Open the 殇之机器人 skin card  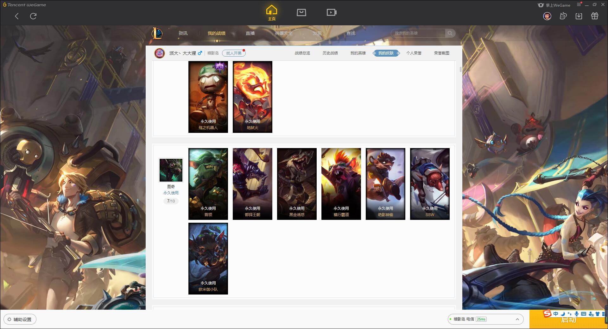pyautogui.click(x=208, y=97)
